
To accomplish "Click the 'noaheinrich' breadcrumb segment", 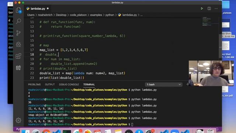I will (x=45, y=15).
